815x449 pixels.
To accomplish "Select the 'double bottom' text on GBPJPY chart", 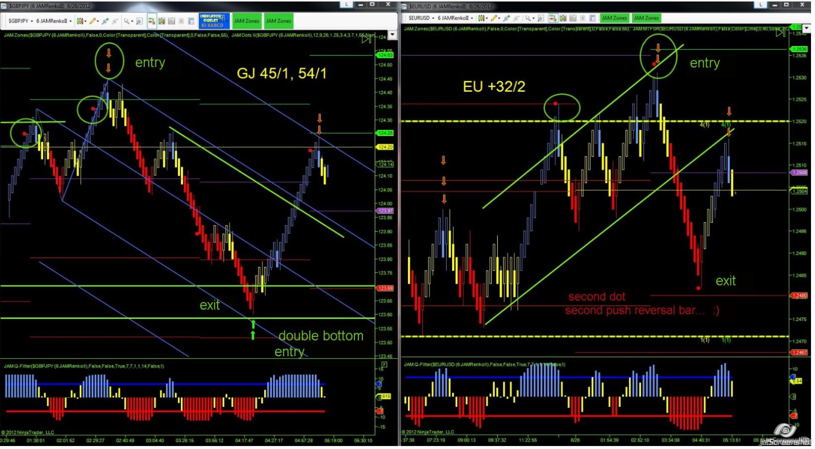I will point(321,336).
